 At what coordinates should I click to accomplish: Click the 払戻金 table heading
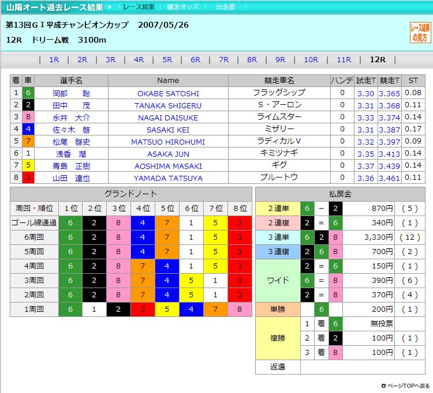point(340,194)
